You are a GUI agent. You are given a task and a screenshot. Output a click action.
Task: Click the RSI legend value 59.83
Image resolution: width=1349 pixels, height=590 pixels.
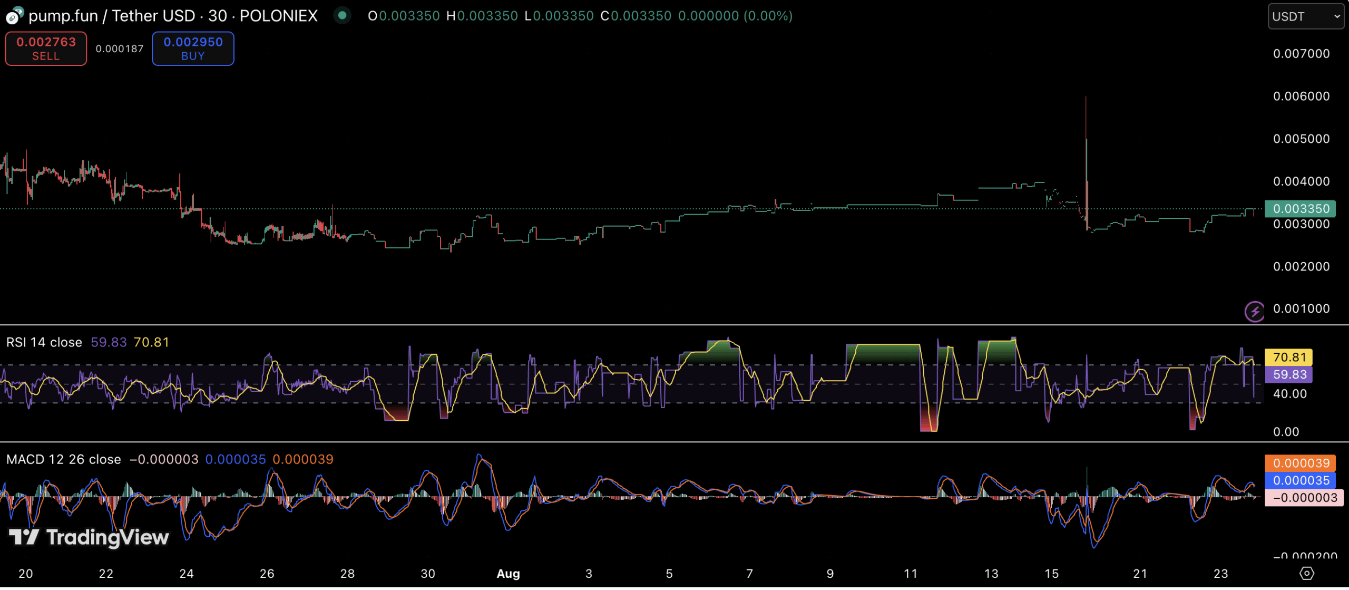tap(109, 343)
